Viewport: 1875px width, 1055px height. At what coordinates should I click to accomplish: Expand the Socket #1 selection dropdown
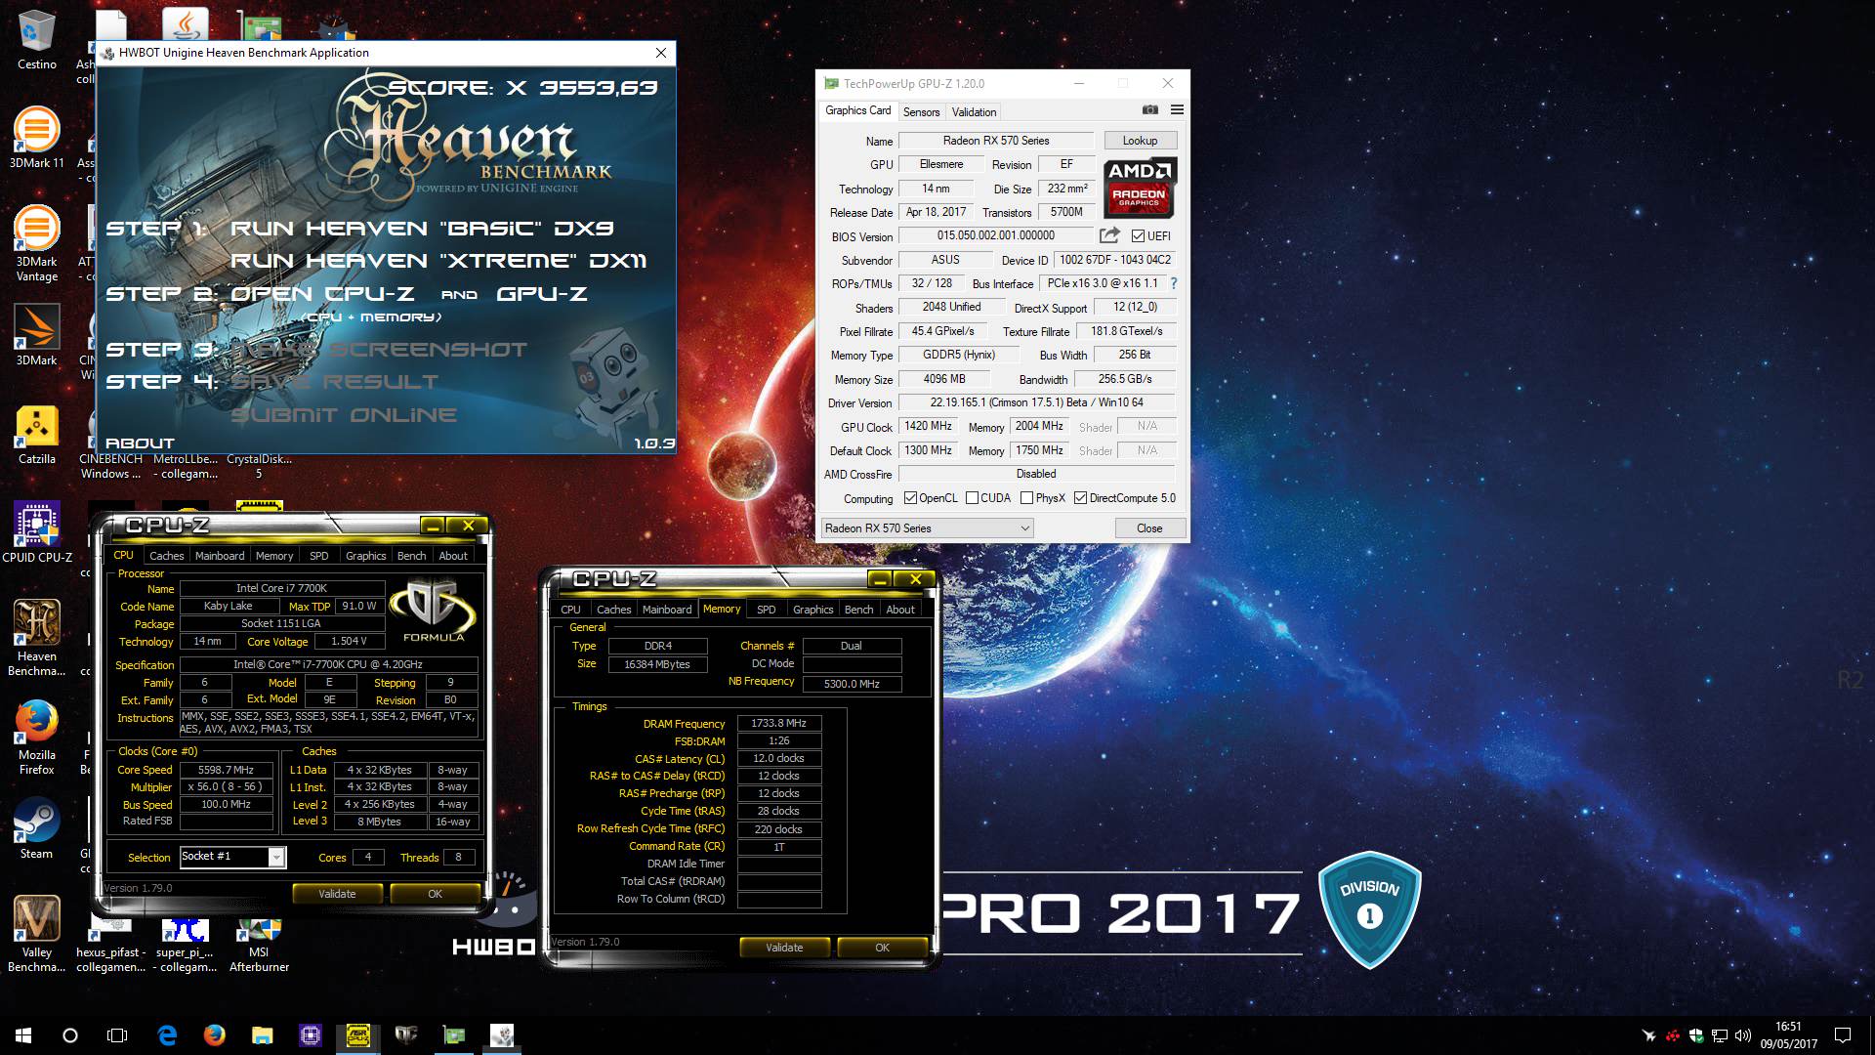tap(276, 857)
